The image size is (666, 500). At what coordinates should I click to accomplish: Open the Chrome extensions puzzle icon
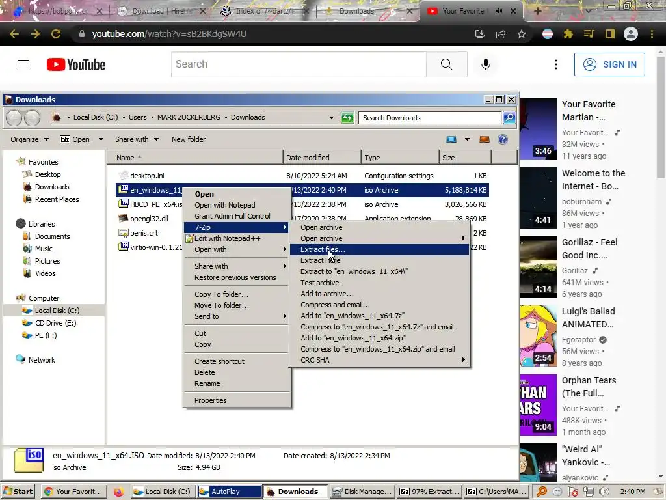coord(568,34)
